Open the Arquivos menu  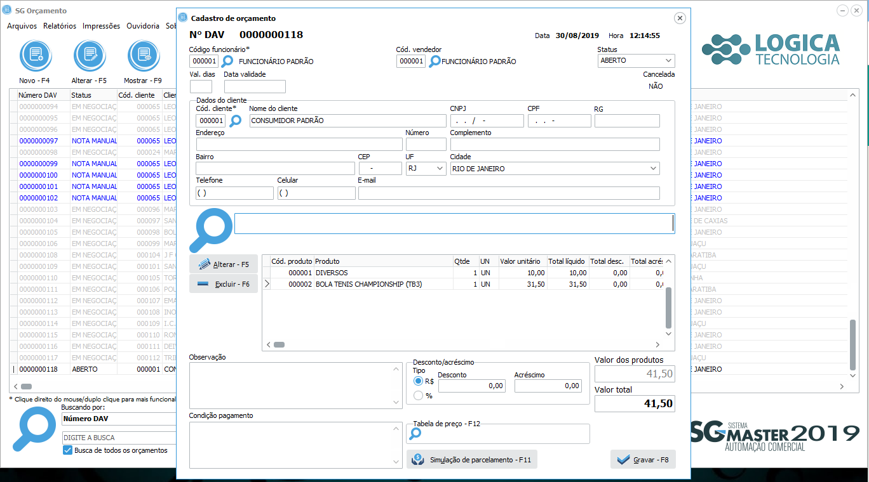(x=22, y=26)
